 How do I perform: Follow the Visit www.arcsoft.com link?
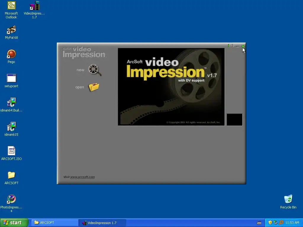[79, 177]
